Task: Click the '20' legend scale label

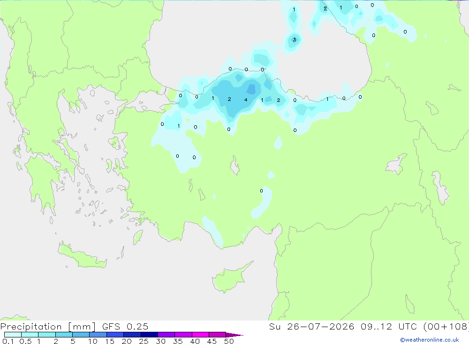Action: coord(127,341)
